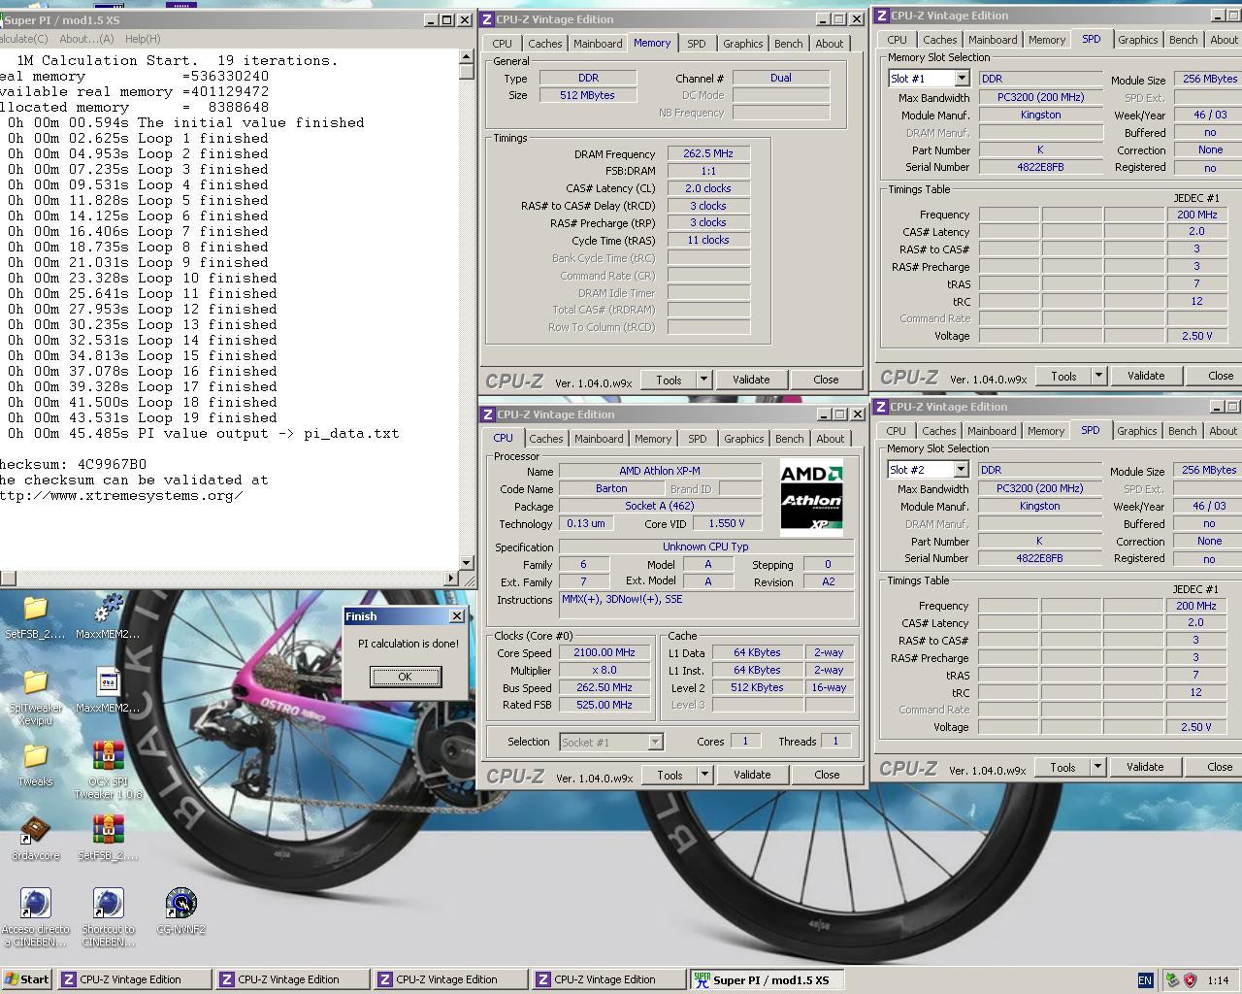Open the Socket #1 processor Selection dropdown
The width and height of the screenshot is (1242, 994).
click(x=655, y=743)
